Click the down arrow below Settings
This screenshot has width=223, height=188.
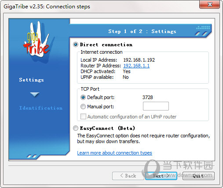click(x=35, y=95)
